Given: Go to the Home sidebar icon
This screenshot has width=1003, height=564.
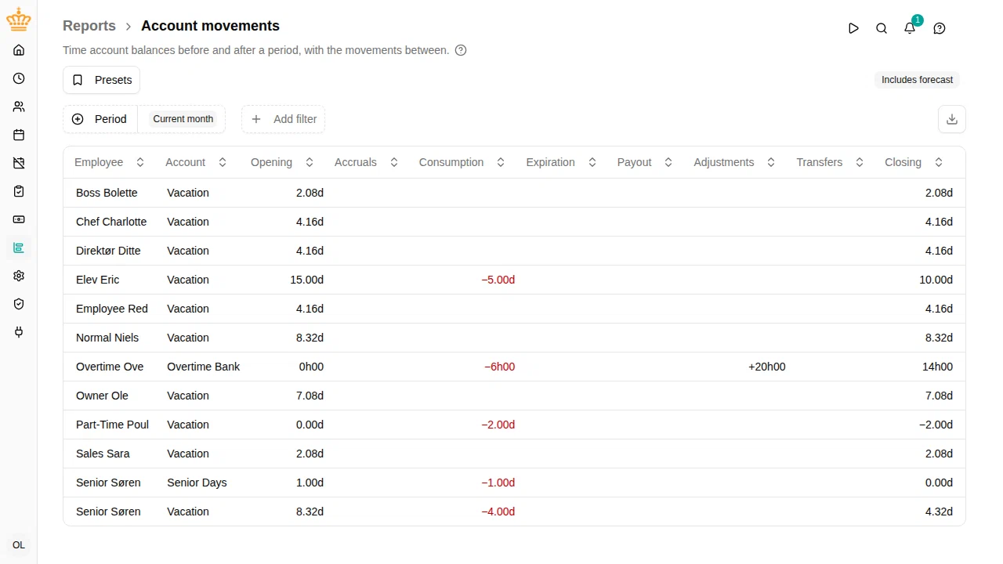Looking at the screenshot, I should 19,50.
